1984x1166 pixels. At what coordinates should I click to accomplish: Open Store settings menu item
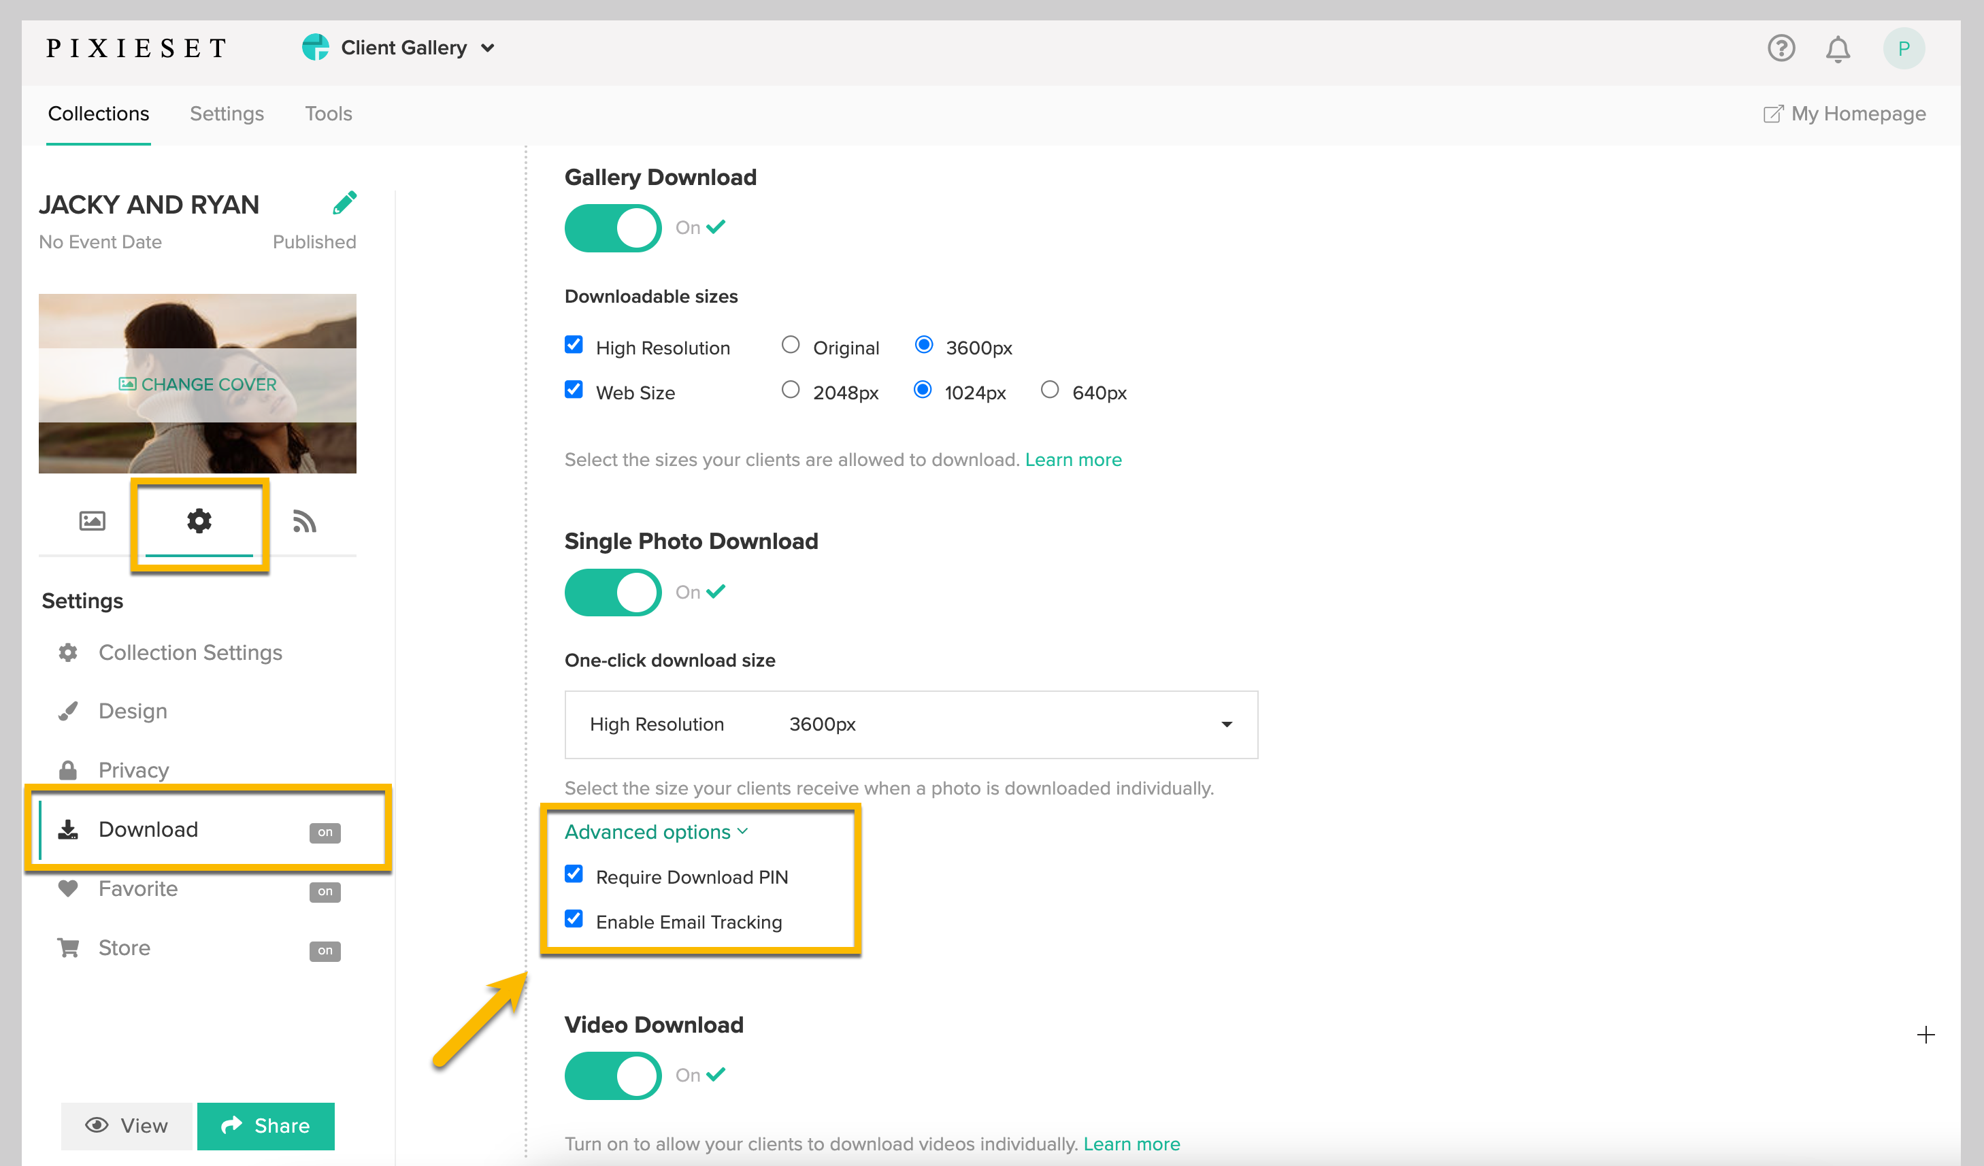click(124, 947)
